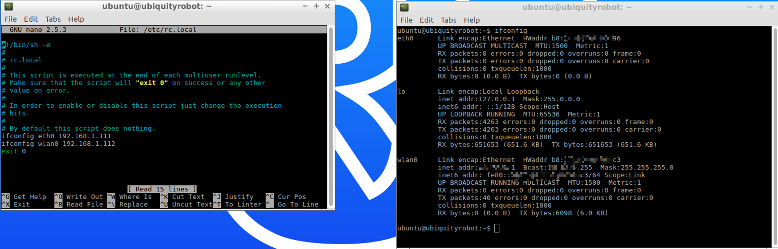Image resolution: width=778 pixels, height=249 pixels.
Task: Click scrollbar of the ifconfig terminal window
Action: (775, 136)
